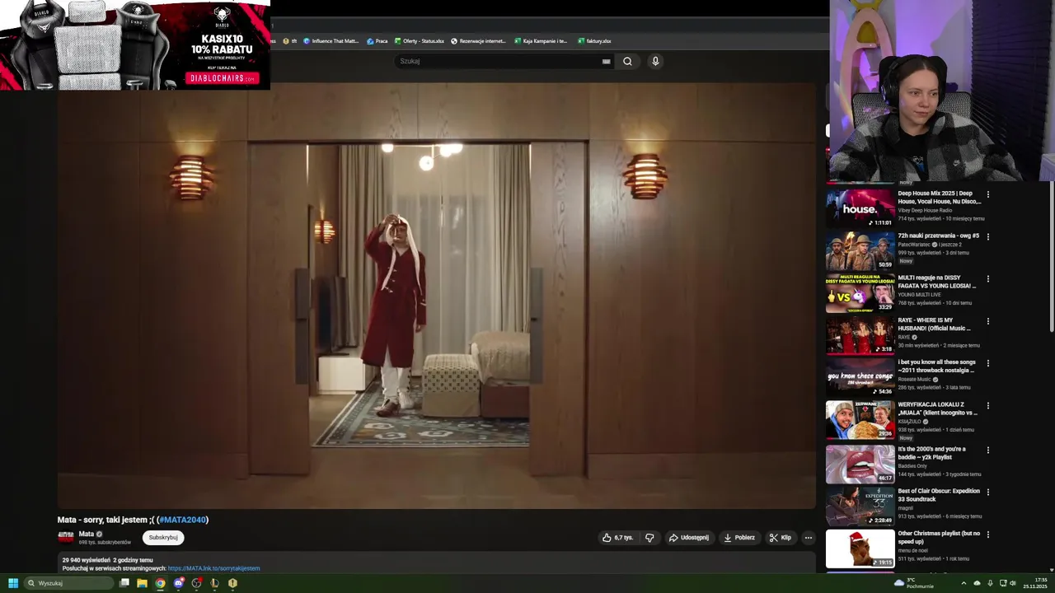This screenshot has height=593, width=1055.
Task: Create a clip with Klip button
Action: [x=781, y=538]
